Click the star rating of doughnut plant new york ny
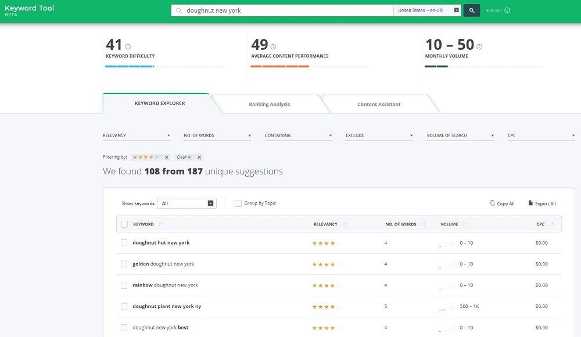Screen dimensions: 581x337 (326, 307)
